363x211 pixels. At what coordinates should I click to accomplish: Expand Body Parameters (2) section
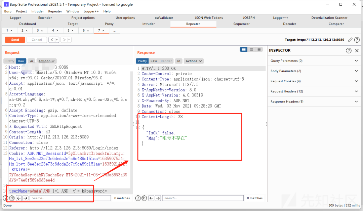coord(314,71)
